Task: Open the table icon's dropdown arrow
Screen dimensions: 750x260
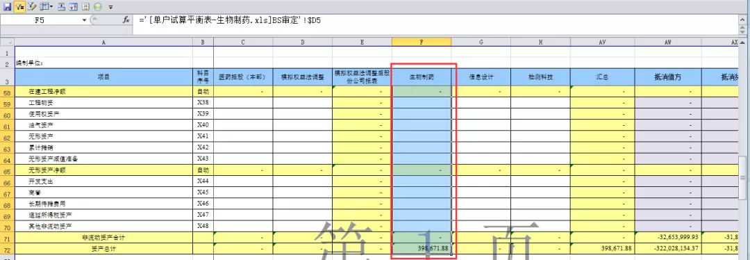Action: coord(51,7)
